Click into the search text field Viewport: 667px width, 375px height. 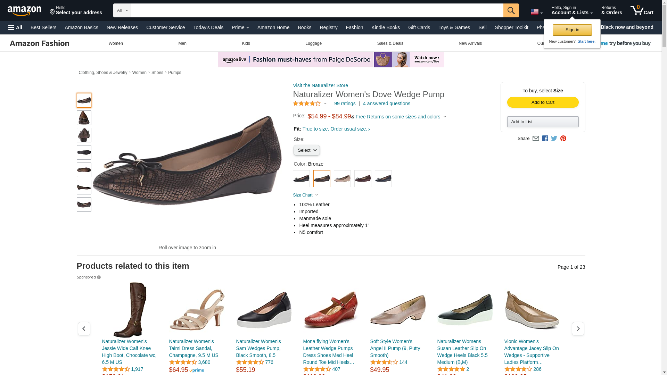pyautogui.click(x=317, y=10)
